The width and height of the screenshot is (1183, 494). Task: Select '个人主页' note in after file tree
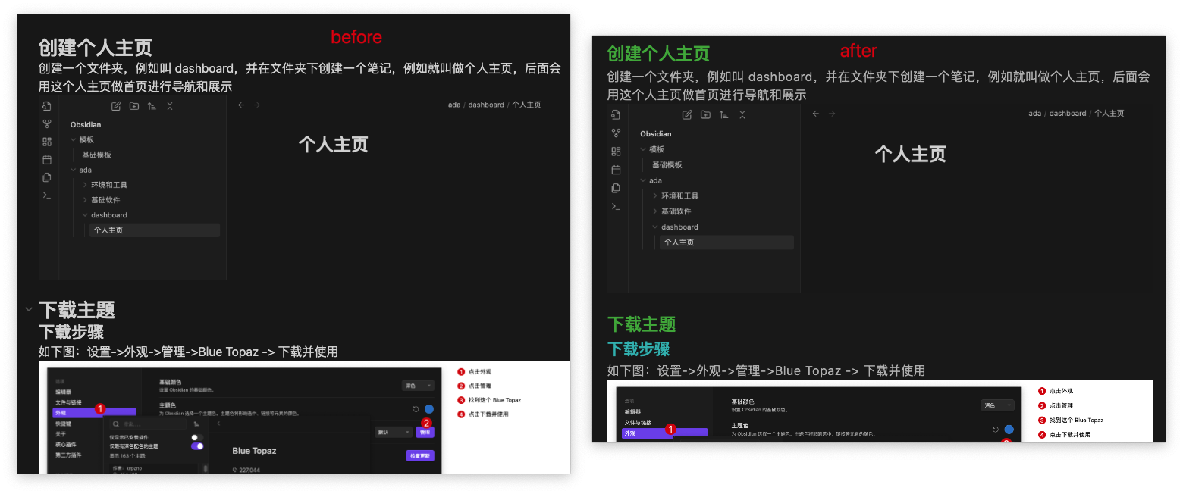(x=679, y=242)
